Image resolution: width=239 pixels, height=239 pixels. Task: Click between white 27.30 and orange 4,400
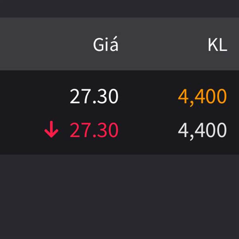coord(148,97)
